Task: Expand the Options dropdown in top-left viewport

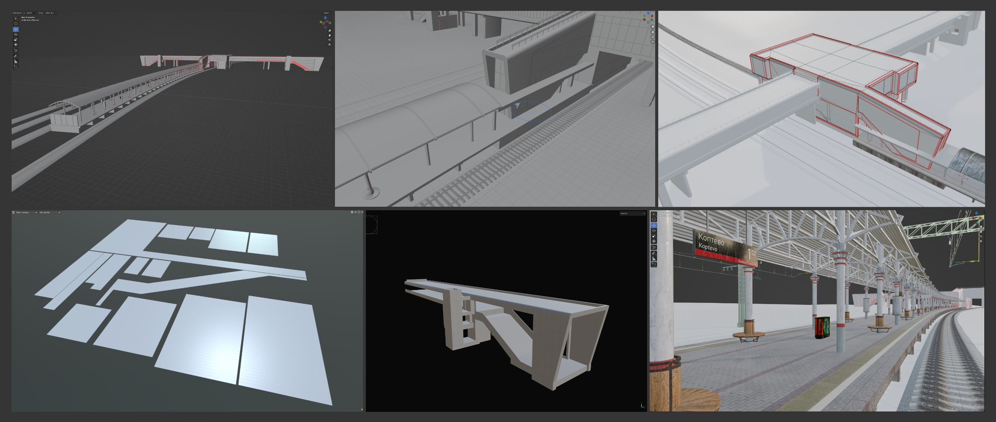Action: click(327, 13)
